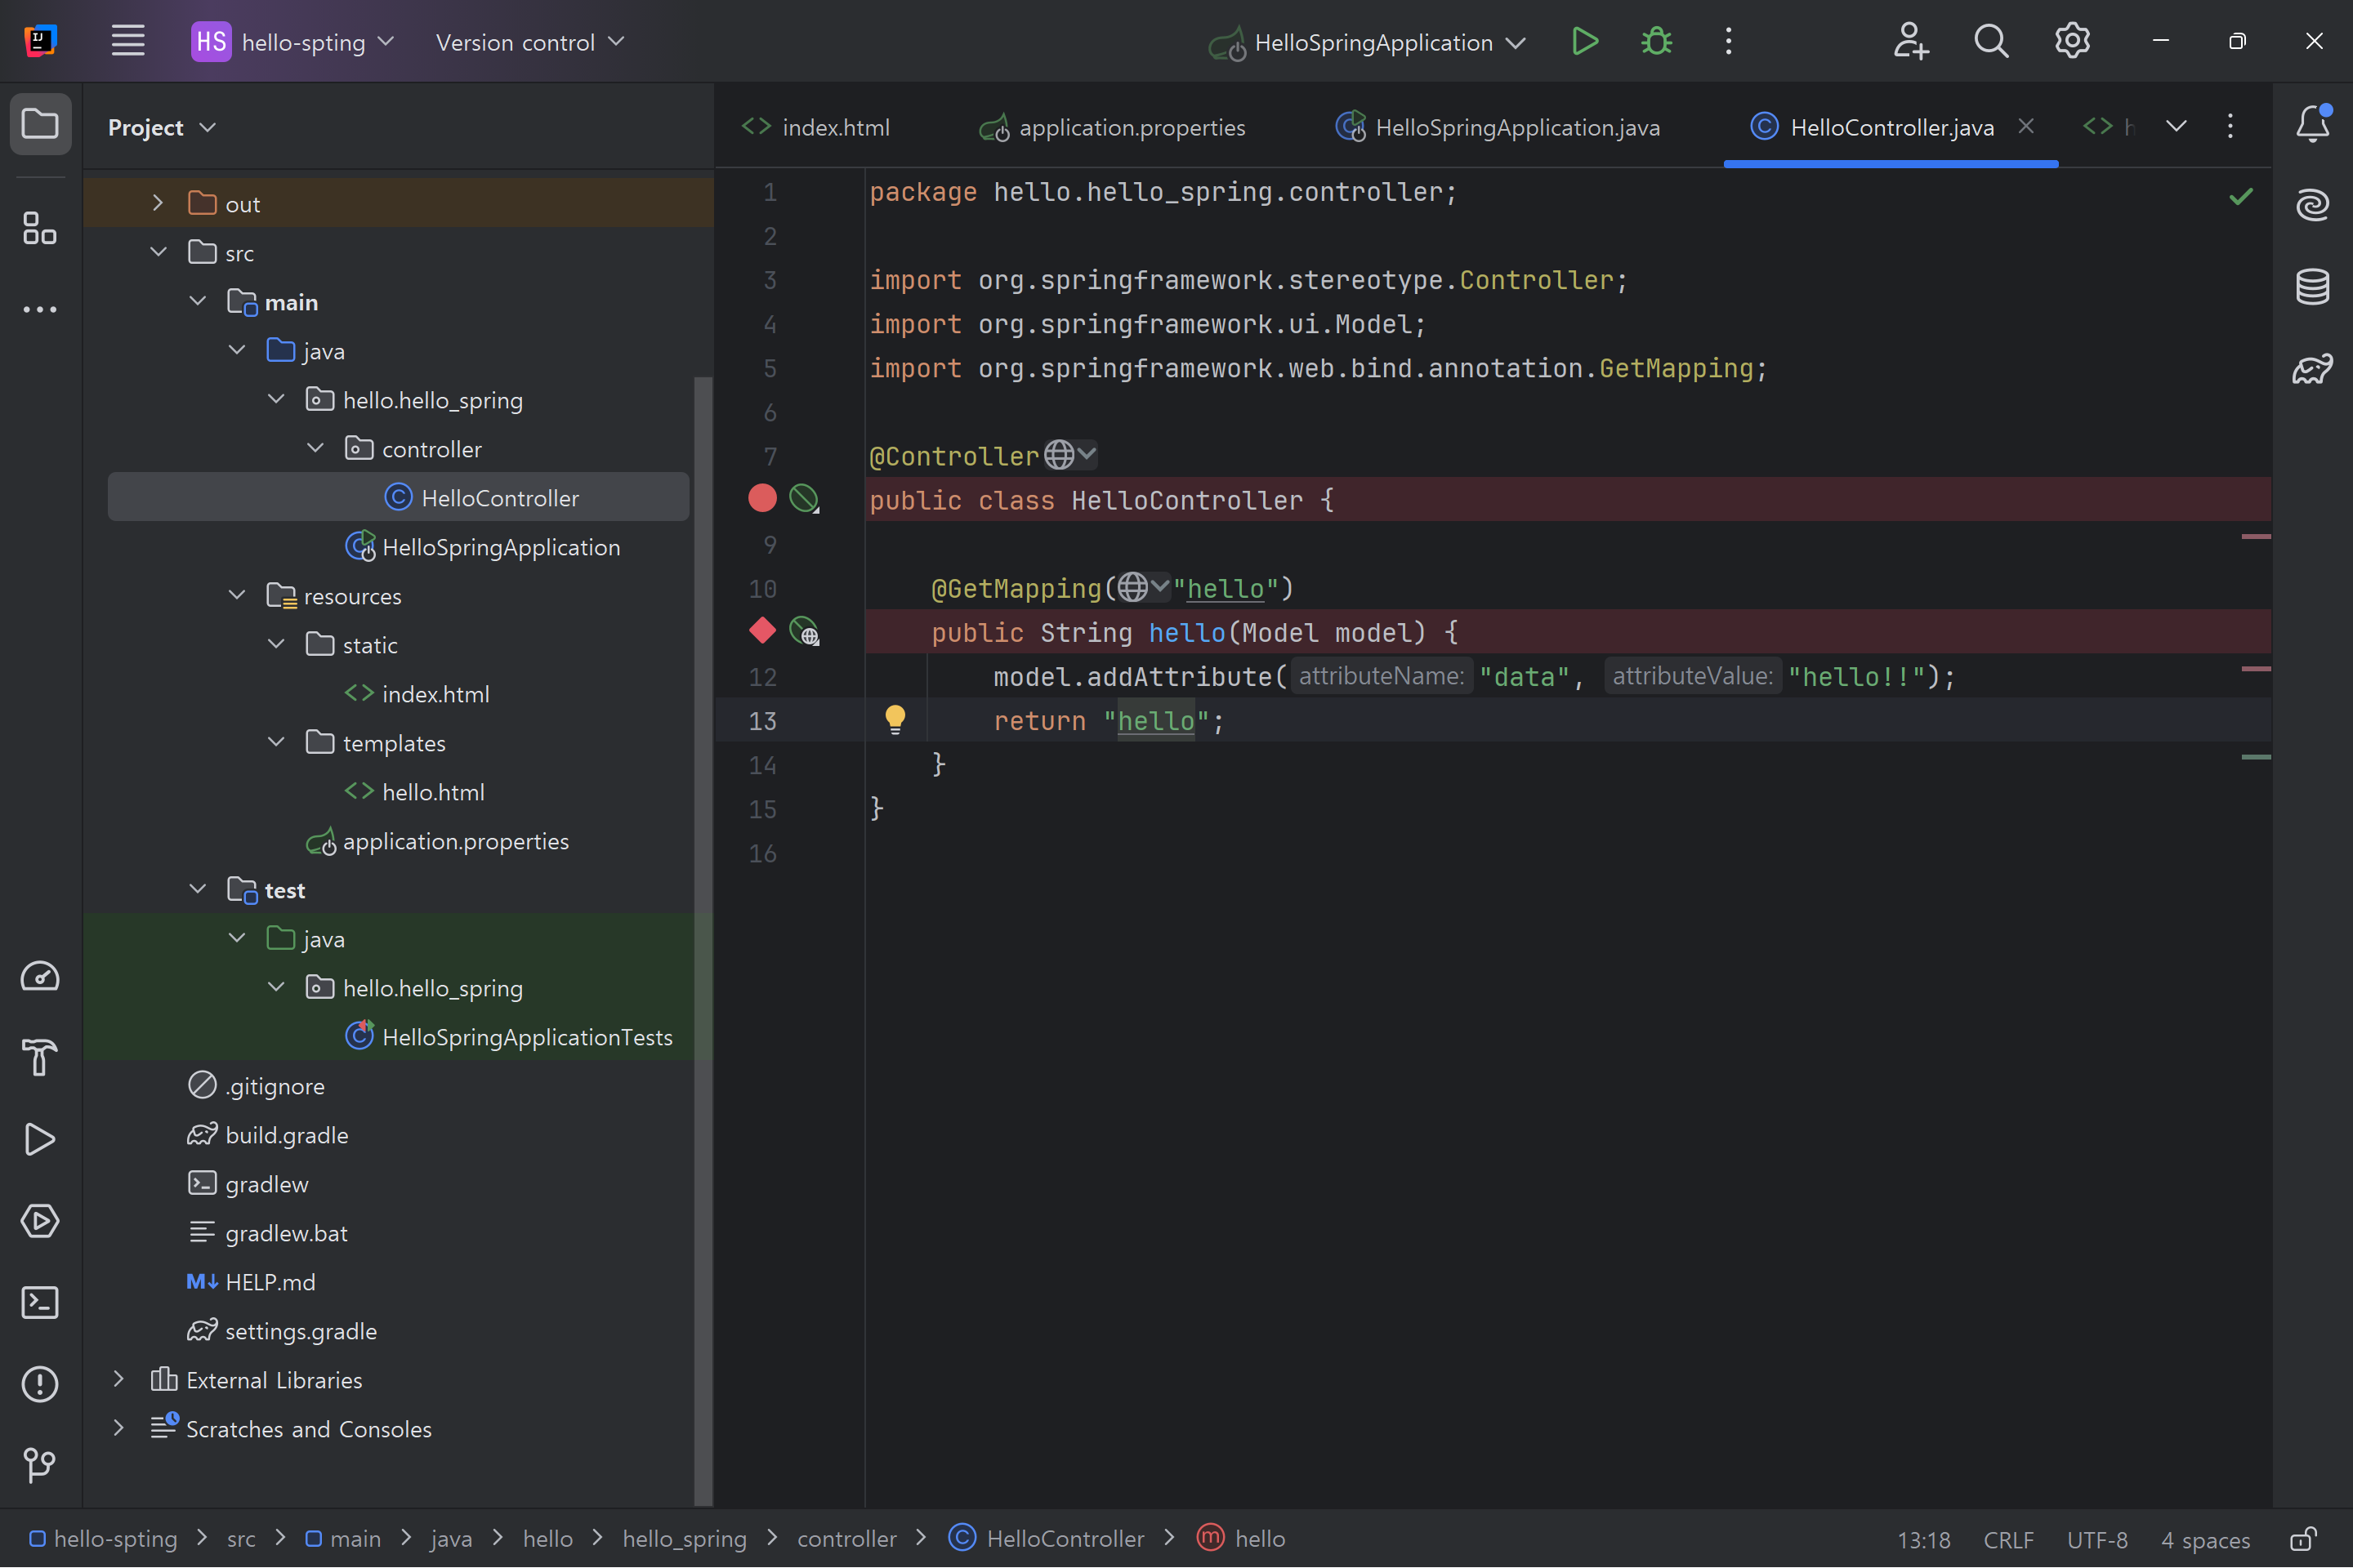Click the Spring bean gutter icon on line 8
Viewport: 2353px width, 1568px height.
804,498
